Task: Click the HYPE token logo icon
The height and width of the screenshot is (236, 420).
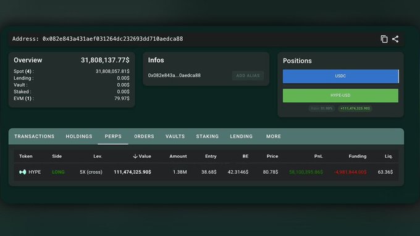Action: point(22,172)
